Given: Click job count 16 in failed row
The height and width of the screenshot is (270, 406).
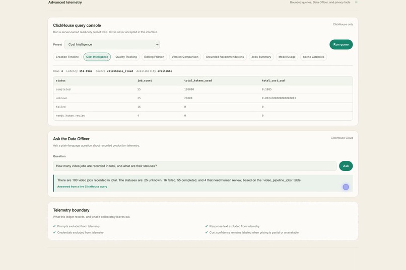Looking at the screenshot, I should coord(139,107).
